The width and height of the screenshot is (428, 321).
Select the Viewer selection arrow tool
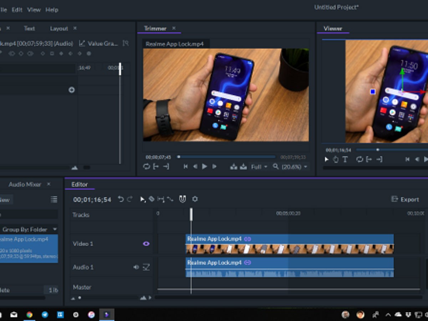coord(326,159)
